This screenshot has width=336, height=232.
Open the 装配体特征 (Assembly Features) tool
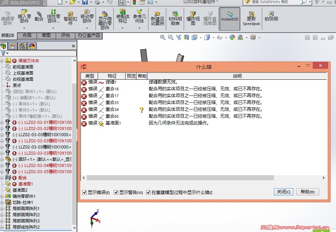point(123,16)
